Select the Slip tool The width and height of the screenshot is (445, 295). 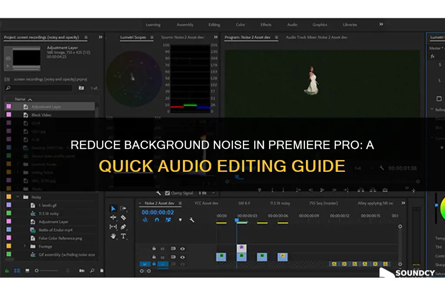(113, 227)
